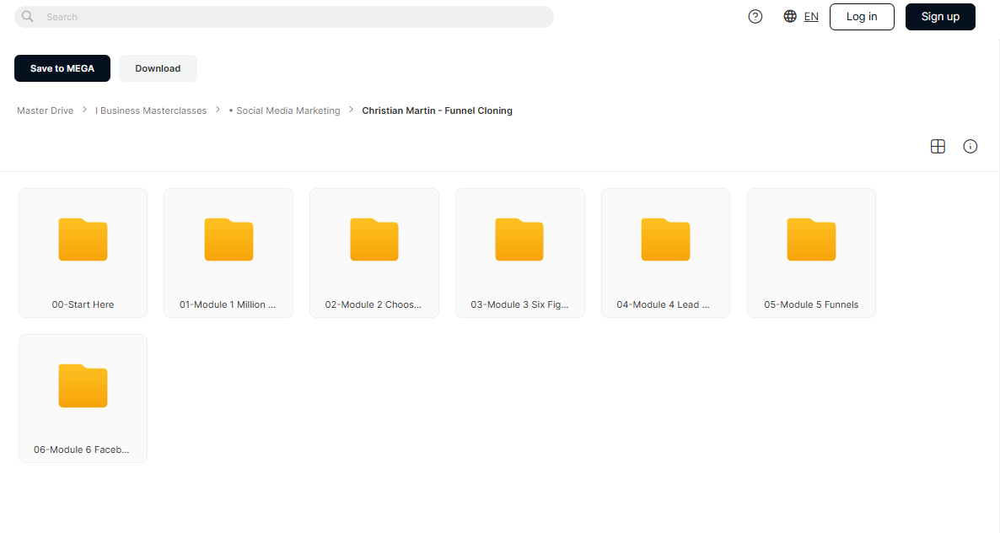1000x533 pixels.
Task: Open the 05-Module 5 Funnels folder icon
Action: [x=811, y=240]
